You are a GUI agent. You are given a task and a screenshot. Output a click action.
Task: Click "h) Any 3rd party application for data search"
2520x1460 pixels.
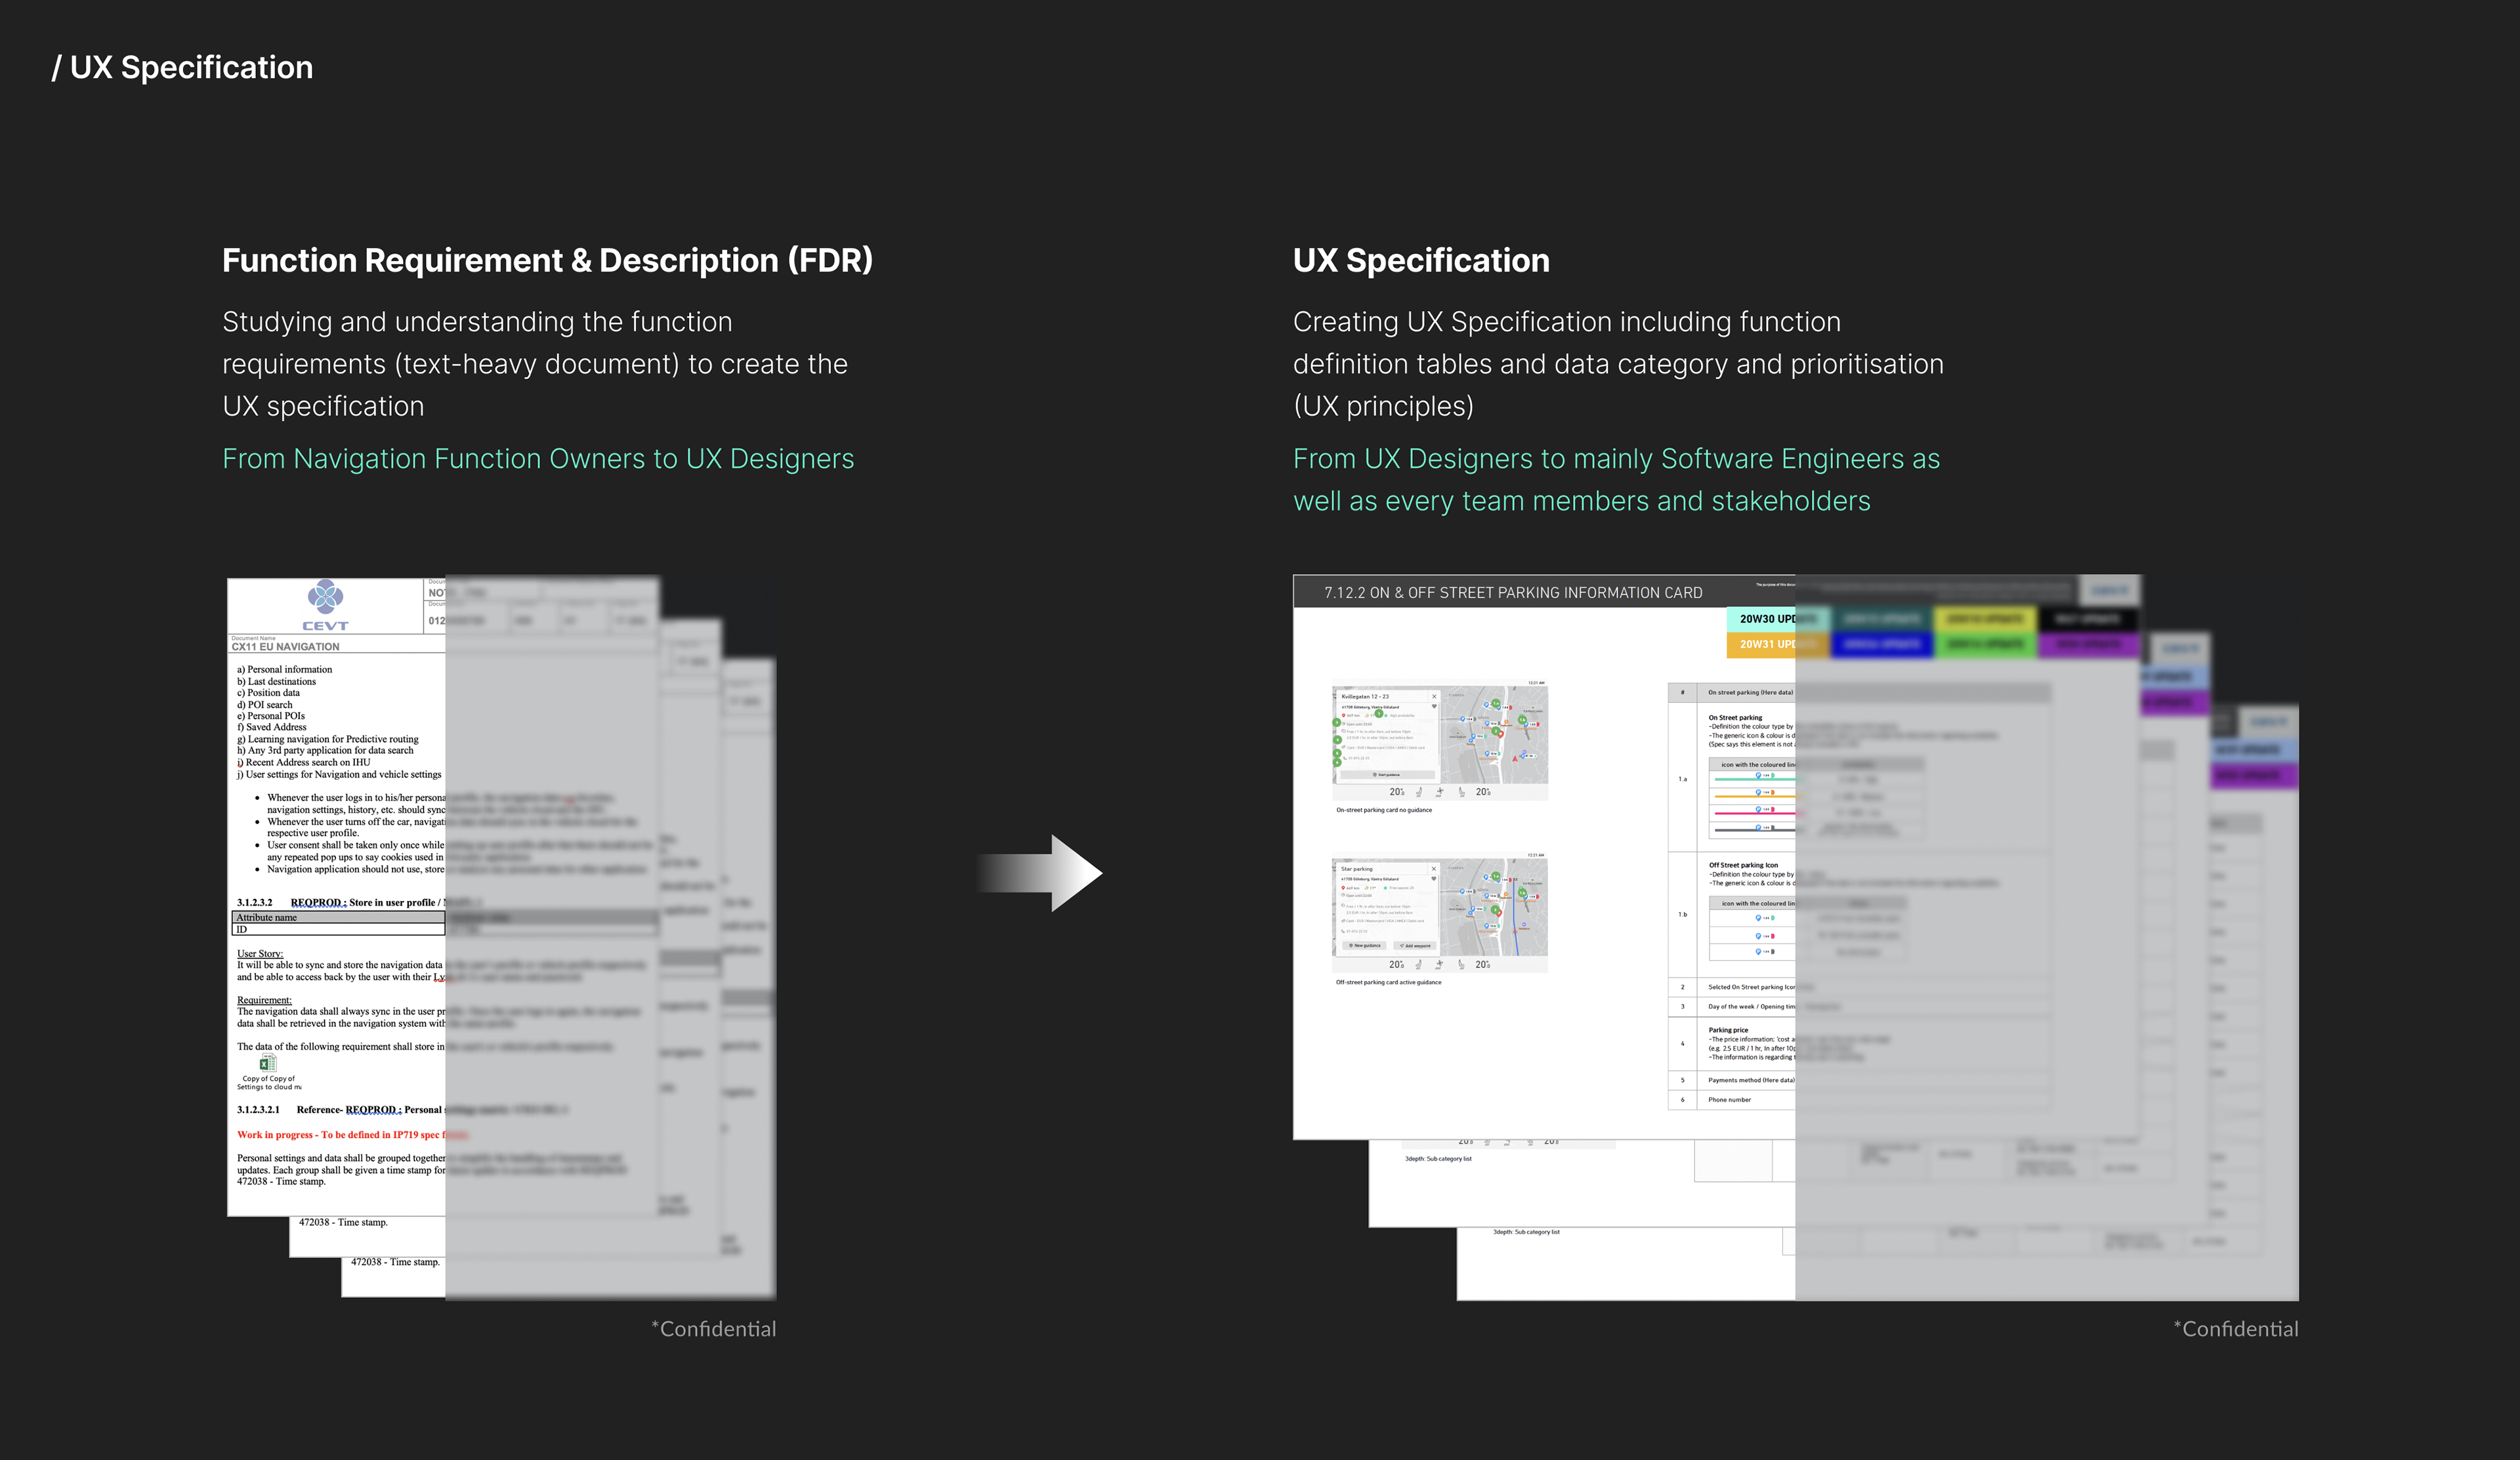[x=325, y=750]
